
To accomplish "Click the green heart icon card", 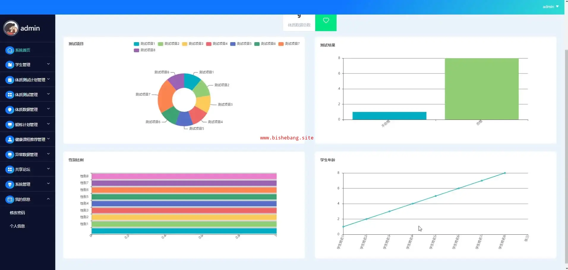I will [326, 21].
